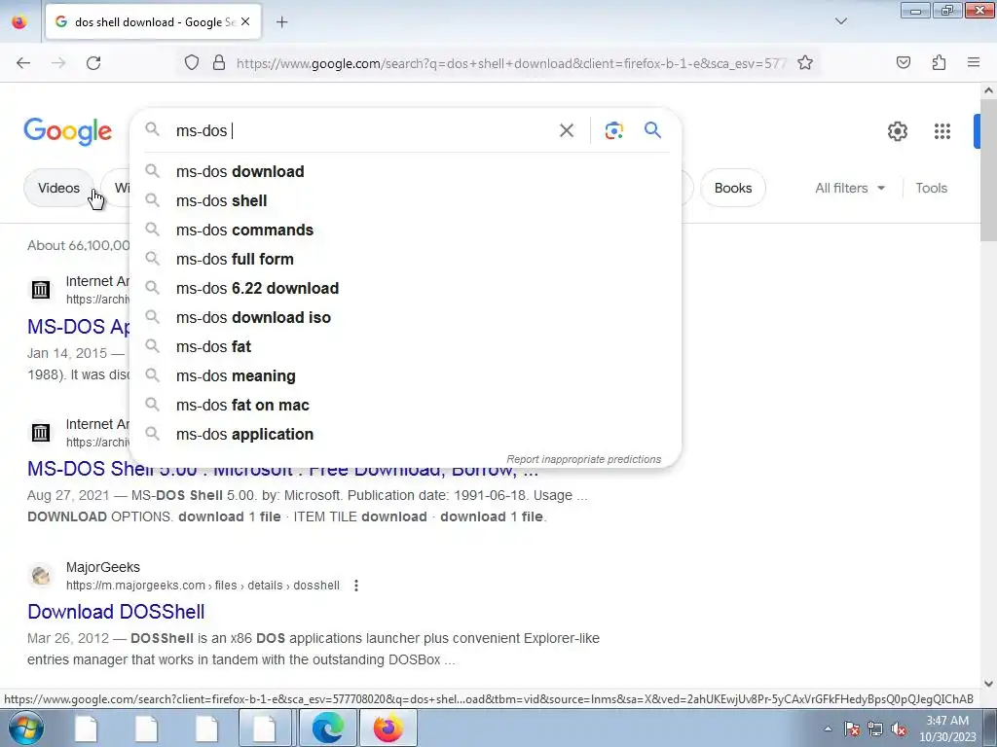The width and height of the screenshot is (997, 747).
Task: Click the muted volume tray icon
Action: 899,729
